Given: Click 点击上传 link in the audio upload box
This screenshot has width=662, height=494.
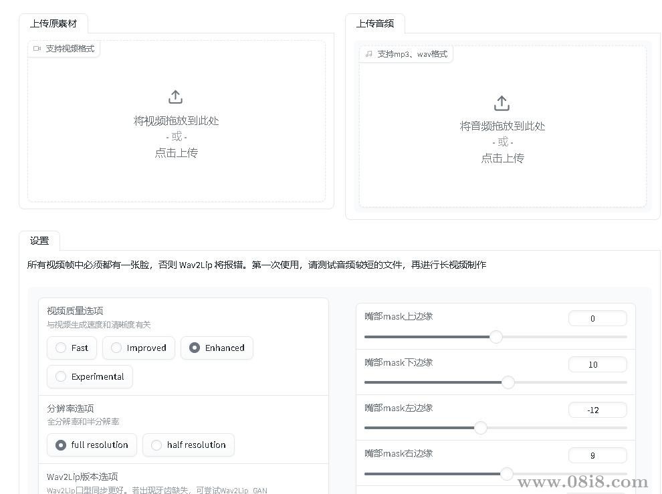Looking at the screenshot, I should pyautogui.click(x=502, y=158).
